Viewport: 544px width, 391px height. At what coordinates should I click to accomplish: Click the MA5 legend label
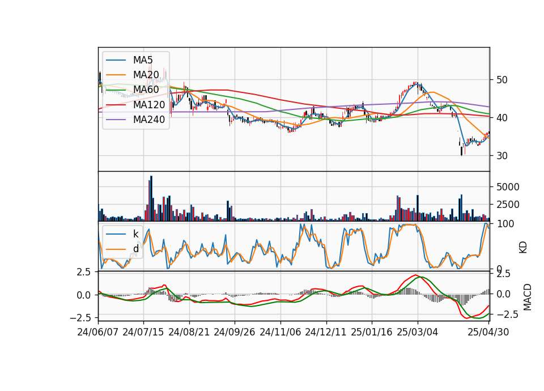tap(143, 60)
